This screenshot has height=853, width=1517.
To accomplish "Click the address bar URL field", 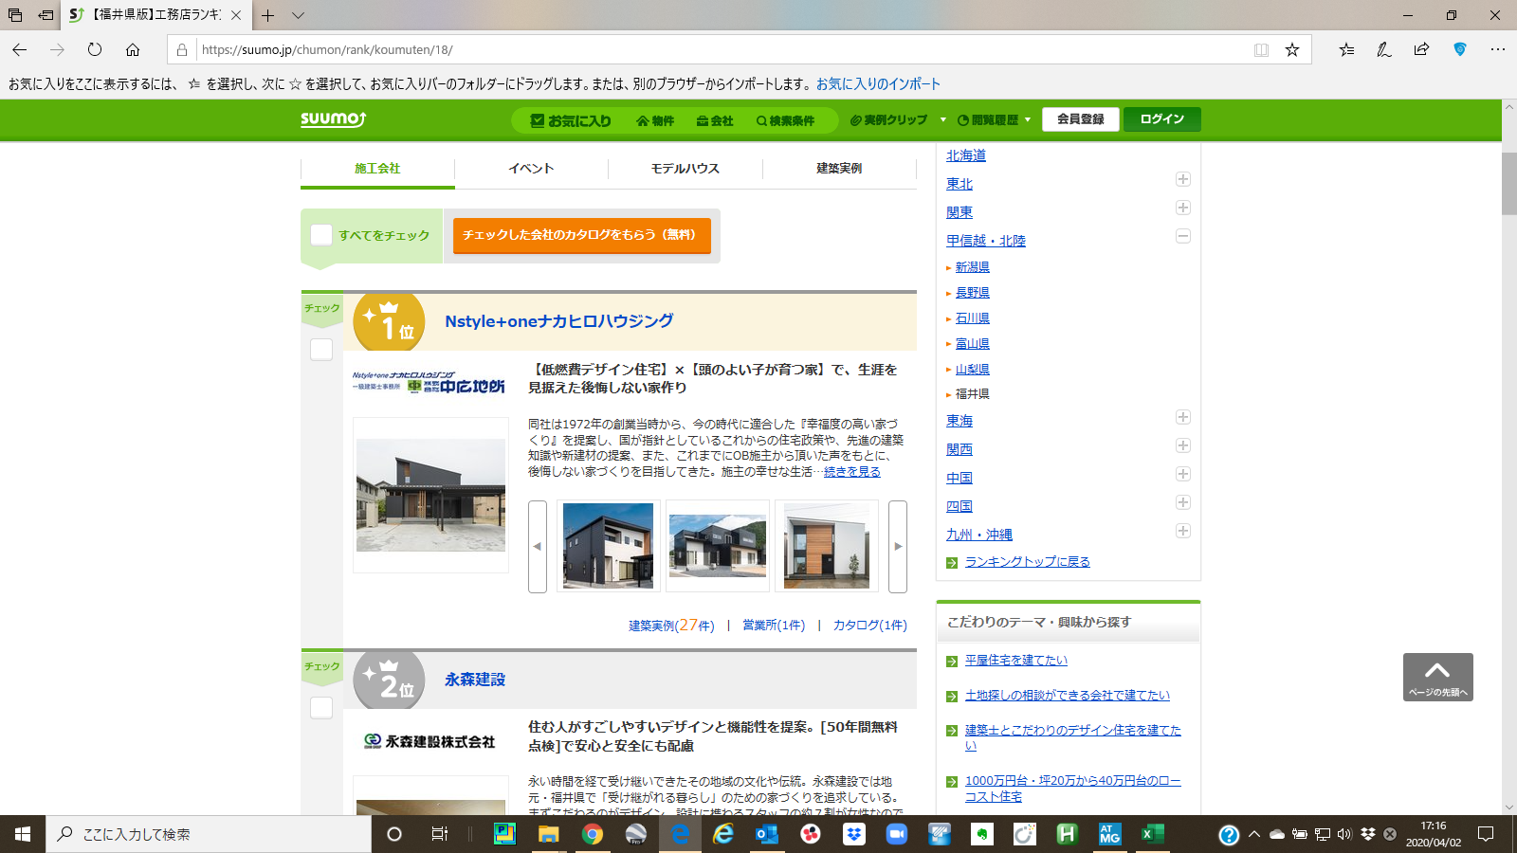I will point(721,49).
